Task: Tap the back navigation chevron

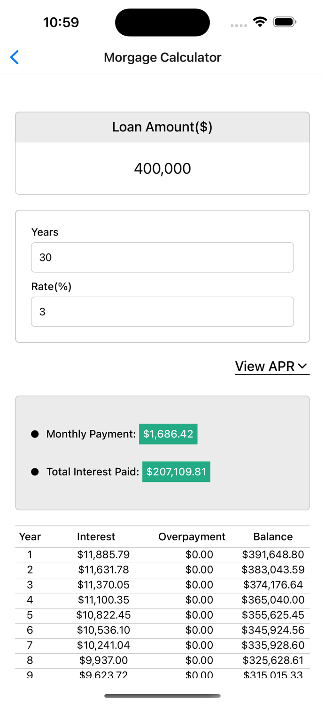Action: pos(14,57)
